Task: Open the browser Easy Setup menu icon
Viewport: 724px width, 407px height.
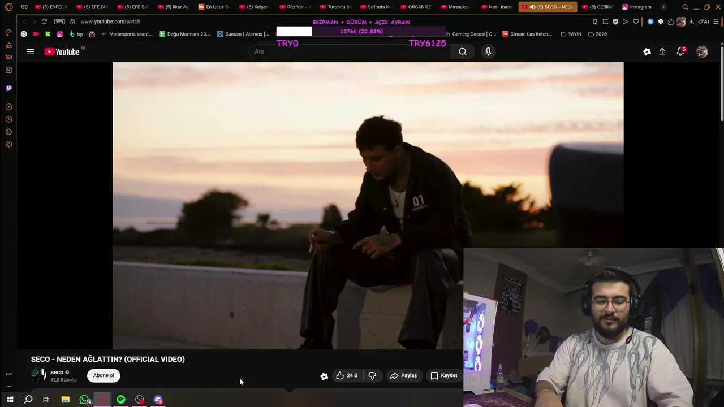Action: [716, 21]
